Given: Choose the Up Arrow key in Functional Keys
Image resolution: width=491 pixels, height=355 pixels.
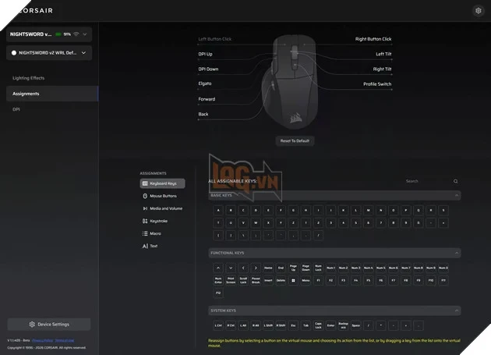Looking at the screenshot, I should point(218,268).
